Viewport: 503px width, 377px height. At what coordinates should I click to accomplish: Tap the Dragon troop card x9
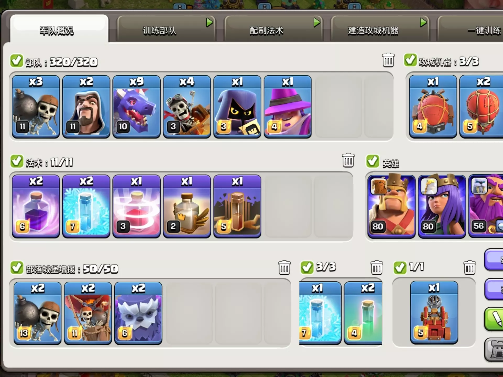click(136, 107)
